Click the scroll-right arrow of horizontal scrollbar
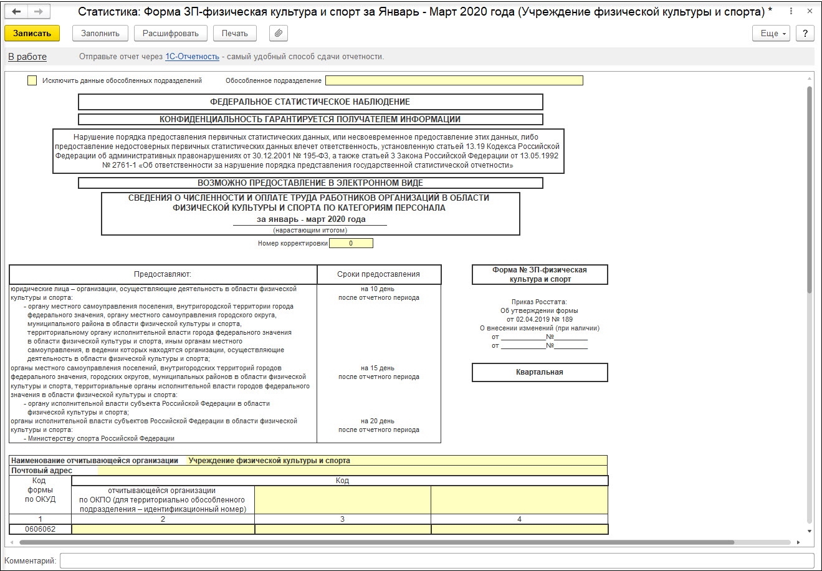822x571 pixels. click(800, 543)
